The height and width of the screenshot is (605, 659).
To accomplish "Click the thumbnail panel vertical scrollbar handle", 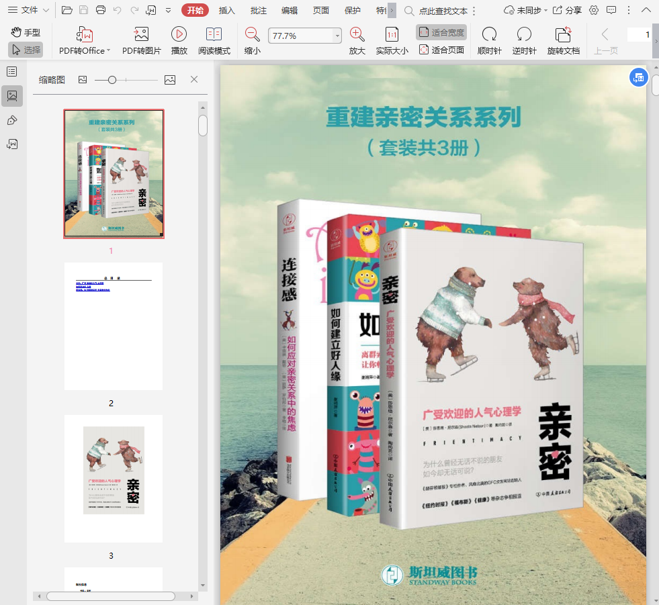I will coord(203,126).
